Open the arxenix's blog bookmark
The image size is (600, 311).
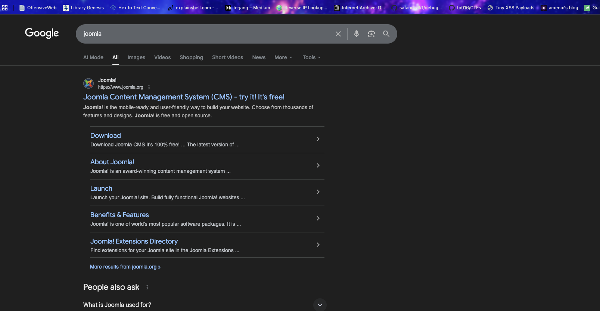pyautogui.click(x=559, y=7)
